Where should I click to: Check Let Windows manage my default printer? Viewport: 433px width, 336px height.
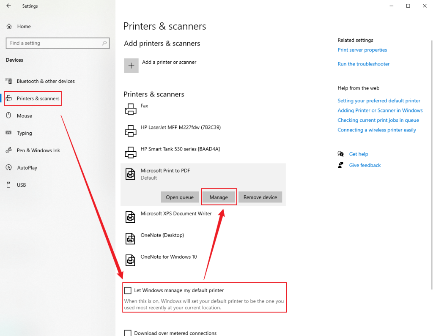pos(128,290)
